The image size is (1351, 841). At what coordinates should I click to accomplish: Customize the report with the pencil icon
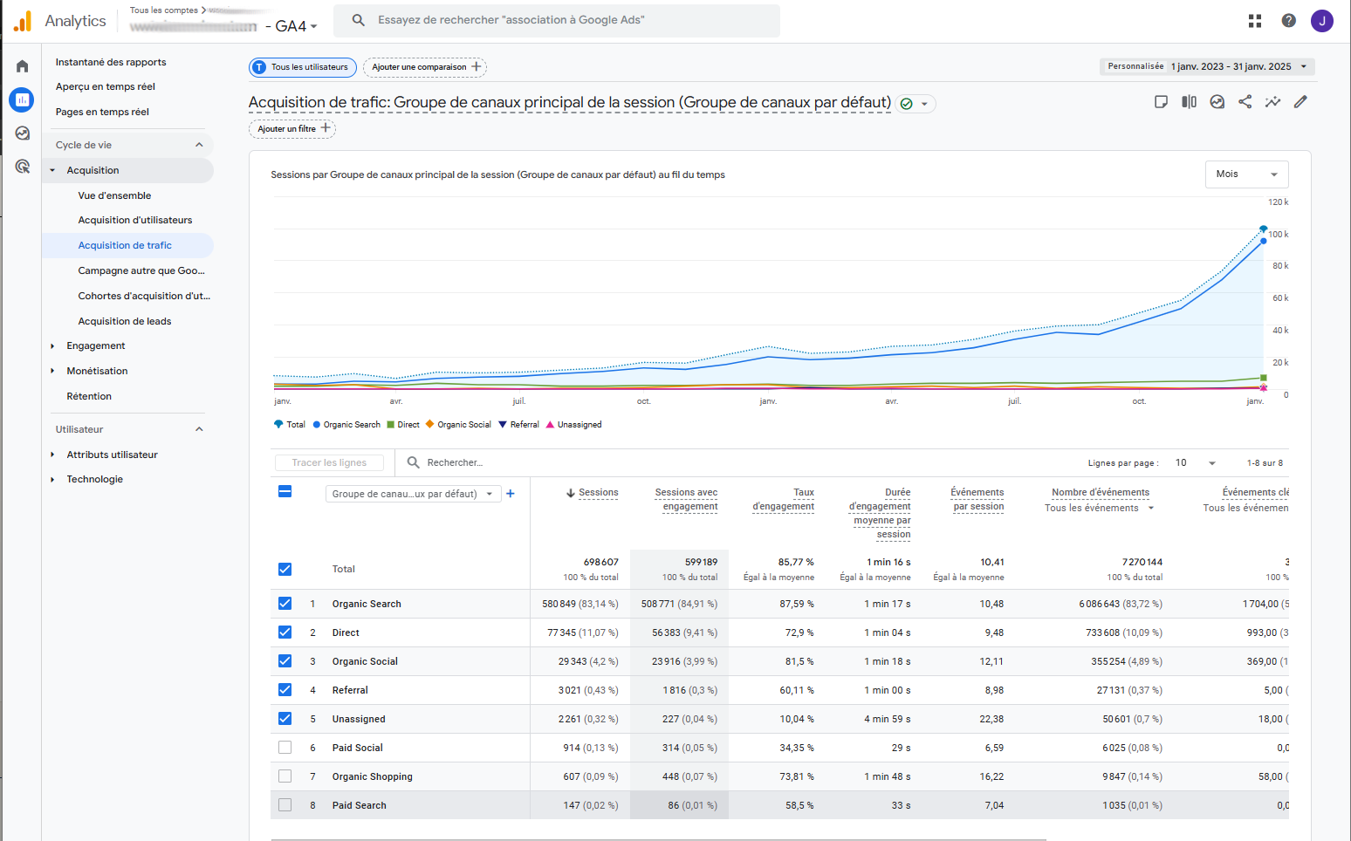click(x=1300, y=102)
